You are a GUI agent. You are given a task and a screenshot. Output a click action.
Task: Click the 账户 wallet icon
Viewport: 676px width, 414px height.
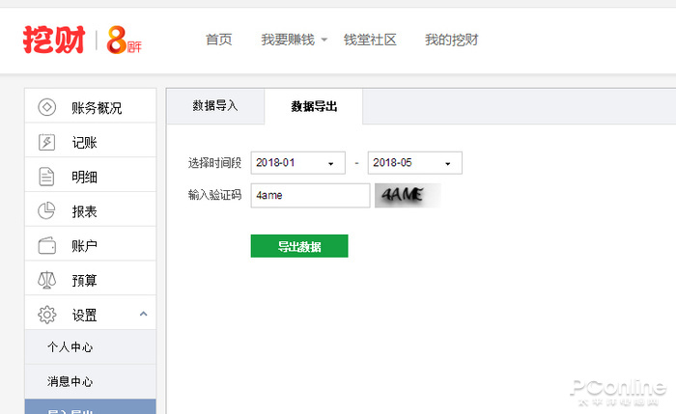(x=46, y=246)
